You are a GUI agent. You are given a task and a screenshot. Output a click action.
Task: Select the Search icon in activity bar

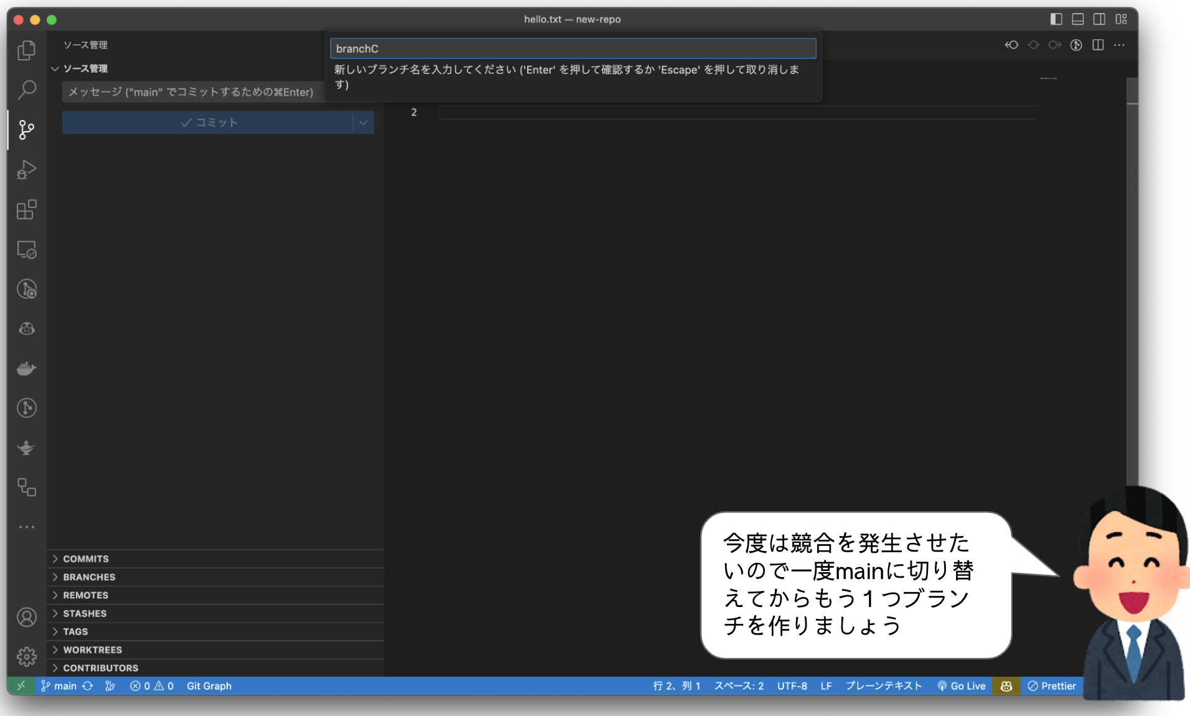click(x=27, y=90)
